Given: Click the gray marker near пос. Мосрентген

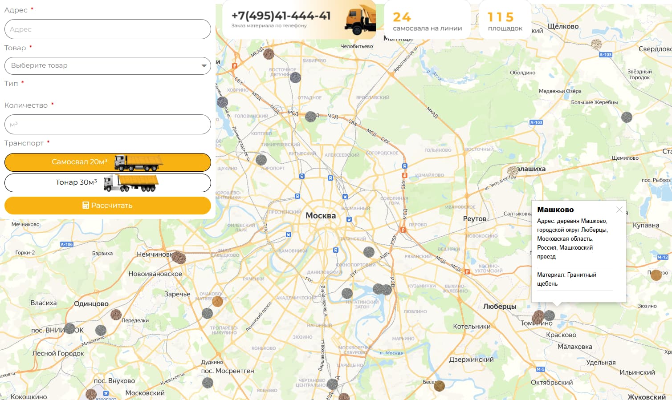Looking at the screenshot, I should point(208,382).
